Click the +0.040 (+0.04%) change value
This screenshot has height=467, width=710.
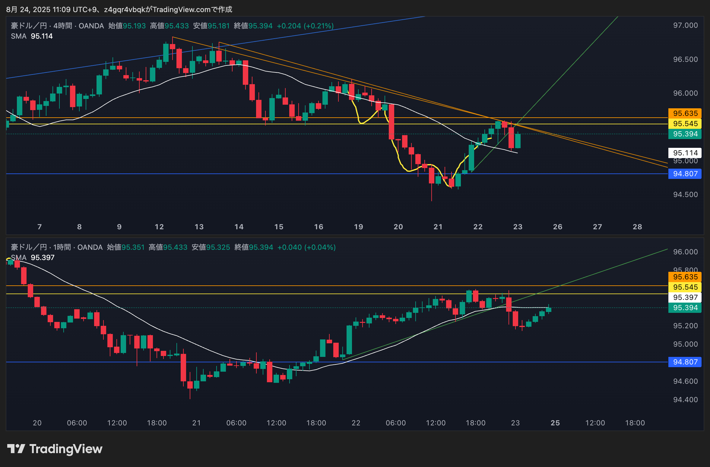(306, 247)
